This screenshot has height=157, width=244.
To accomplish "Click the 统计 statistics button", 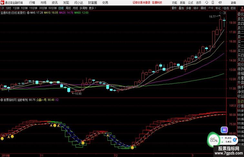I will tap(196, 8).
